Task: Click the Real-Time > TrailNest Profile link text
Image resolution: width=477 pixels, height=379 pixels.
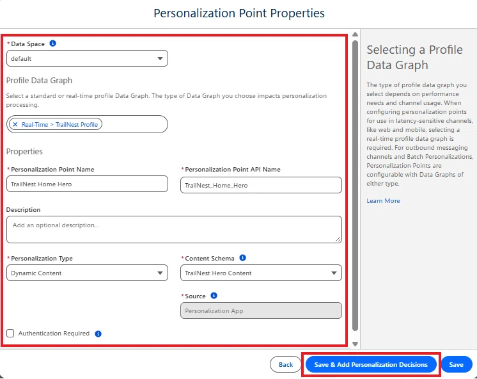Action: pyautogui.click(x=59, y=125)
